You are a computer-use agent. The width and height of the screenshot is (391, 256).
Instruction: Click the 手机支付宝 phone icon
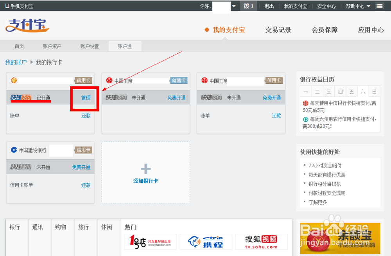point(7,6)
